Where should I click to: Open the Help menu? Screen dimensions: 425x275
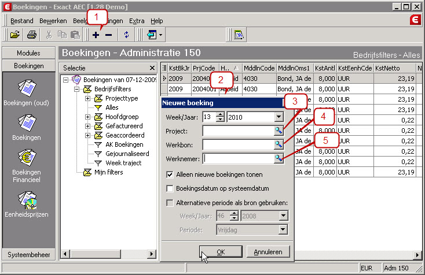(x=157, y=21)
